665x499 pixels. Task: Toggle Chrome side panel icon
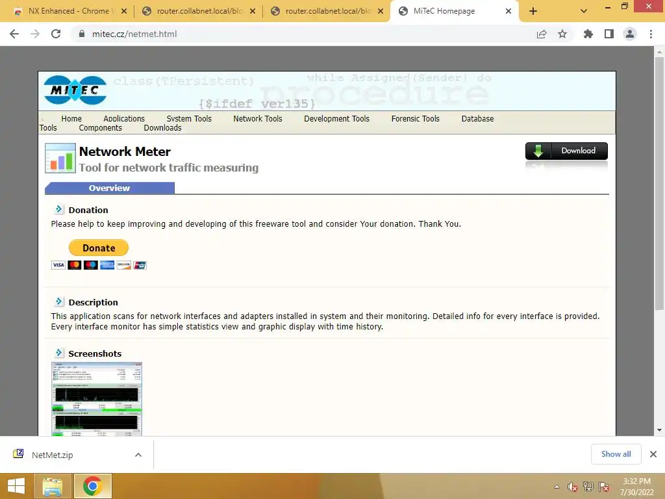point(609,34)
